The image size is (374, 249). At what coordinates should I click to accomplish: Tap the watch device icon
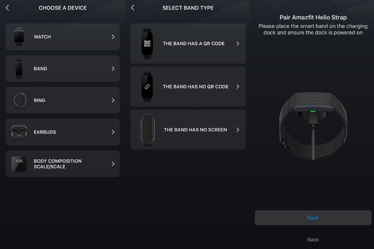click(x=19, y=37)
